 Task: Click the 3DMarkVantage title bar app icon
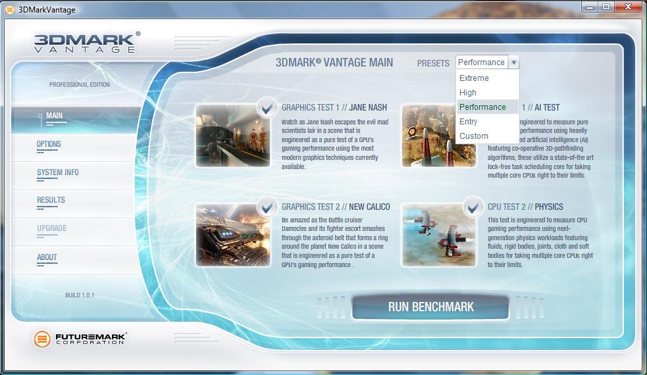coord(9,9)
